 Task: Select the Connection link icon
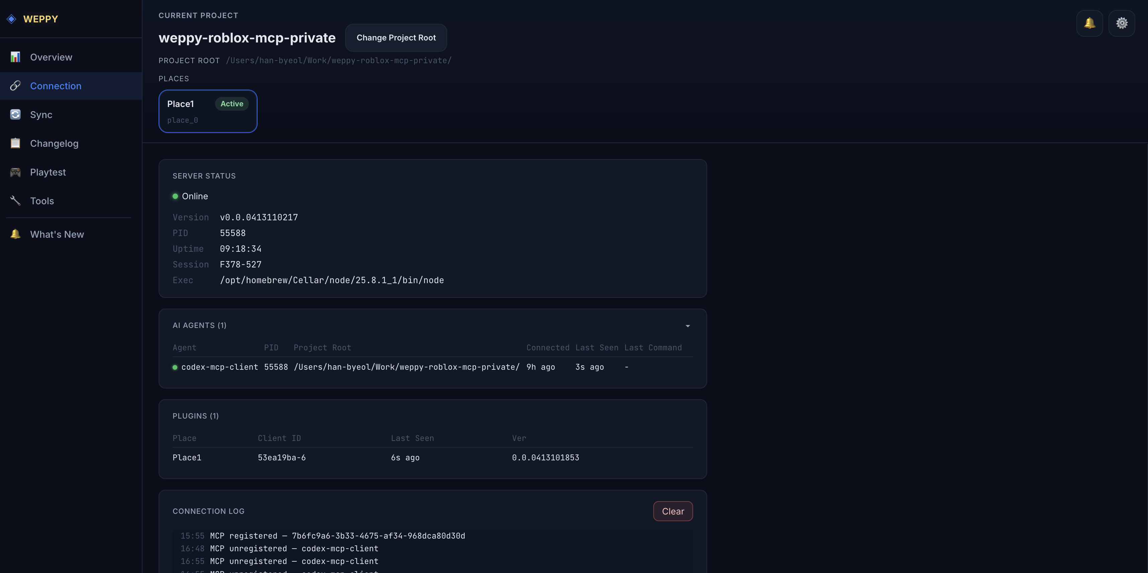15,86
